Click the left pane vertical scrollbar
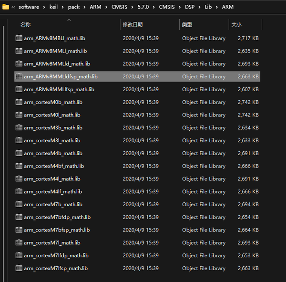 pyautogui.click(x=3, y=154)
